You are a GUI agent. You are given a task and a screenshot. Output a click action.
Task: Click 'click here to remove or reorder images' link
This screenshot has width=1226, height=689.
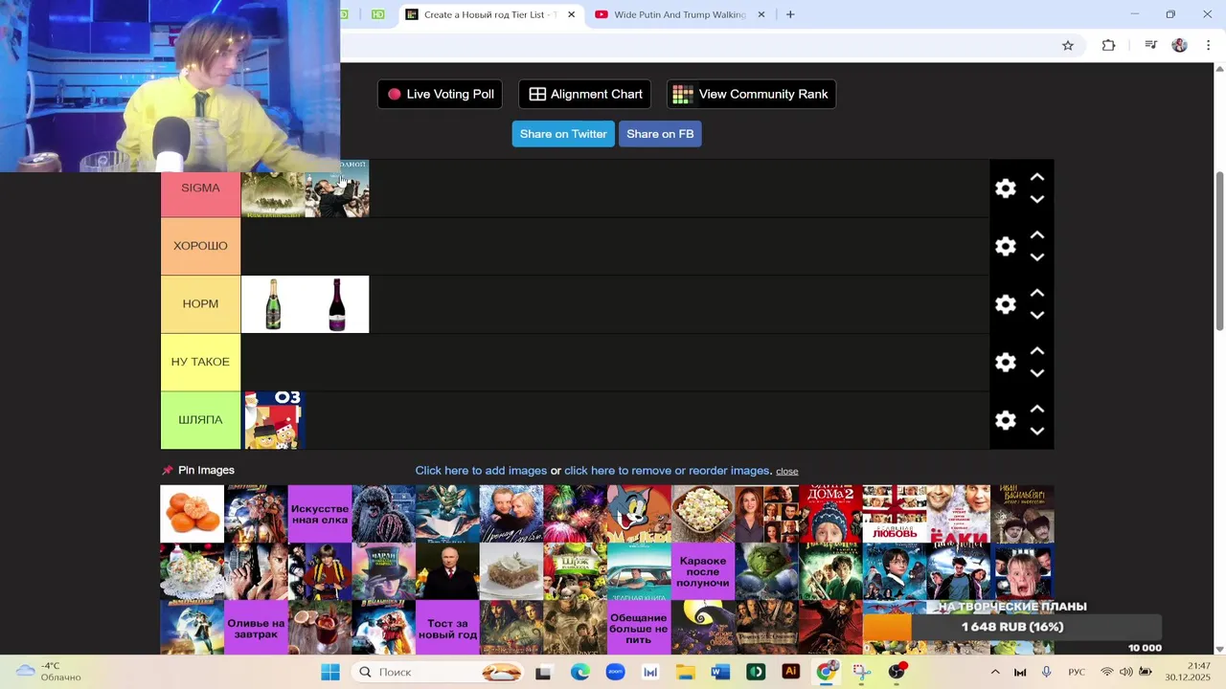pos(669,471)
